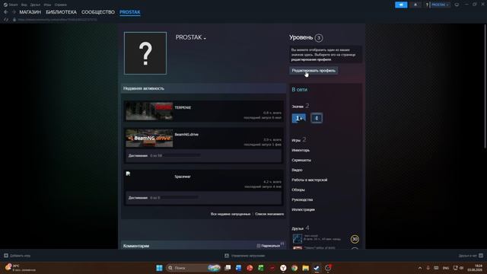
Task: Open the taskbar weather widget
Action: coord(21,268)
